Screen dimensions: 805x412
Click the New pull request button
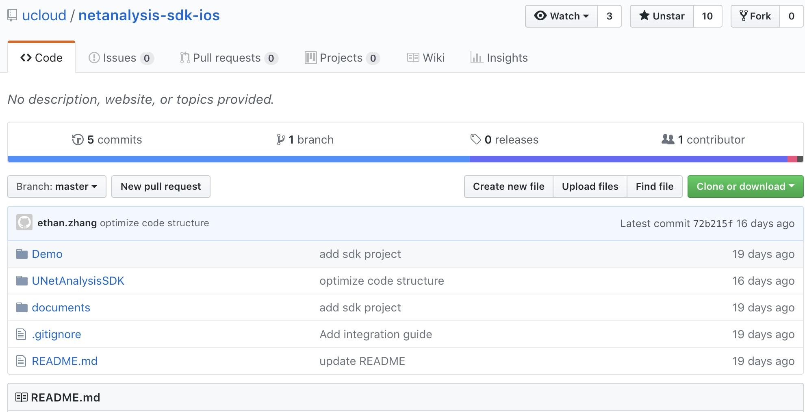pos(161,187)
